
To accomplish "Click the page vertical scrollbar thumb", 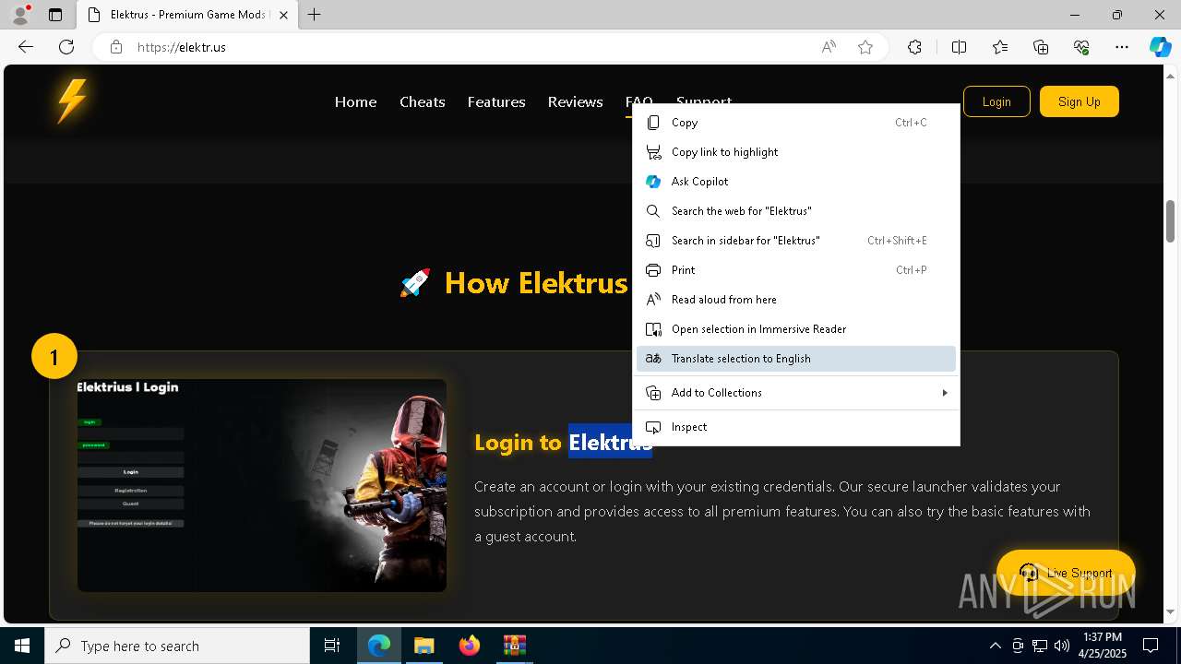I will point(1171,220).
